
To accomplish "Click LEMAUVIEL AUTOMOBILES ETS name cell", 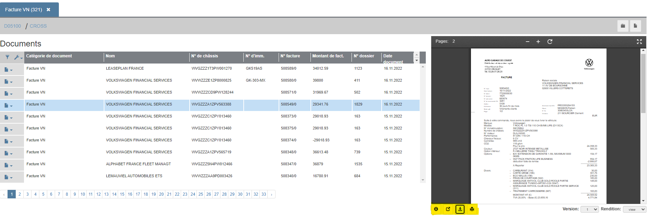I will click(x=146, y=176).
